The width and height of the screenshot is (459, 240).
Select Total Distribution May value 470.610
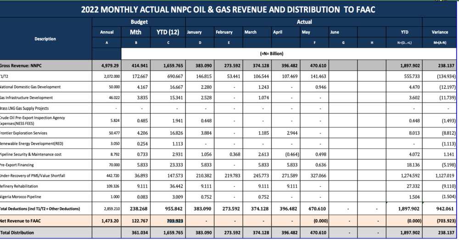318,233
